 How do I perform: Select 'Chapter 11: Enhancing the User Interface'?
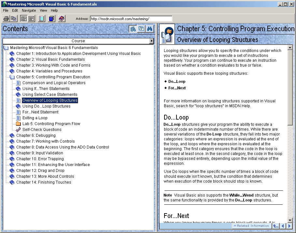(x=53, y=165)
